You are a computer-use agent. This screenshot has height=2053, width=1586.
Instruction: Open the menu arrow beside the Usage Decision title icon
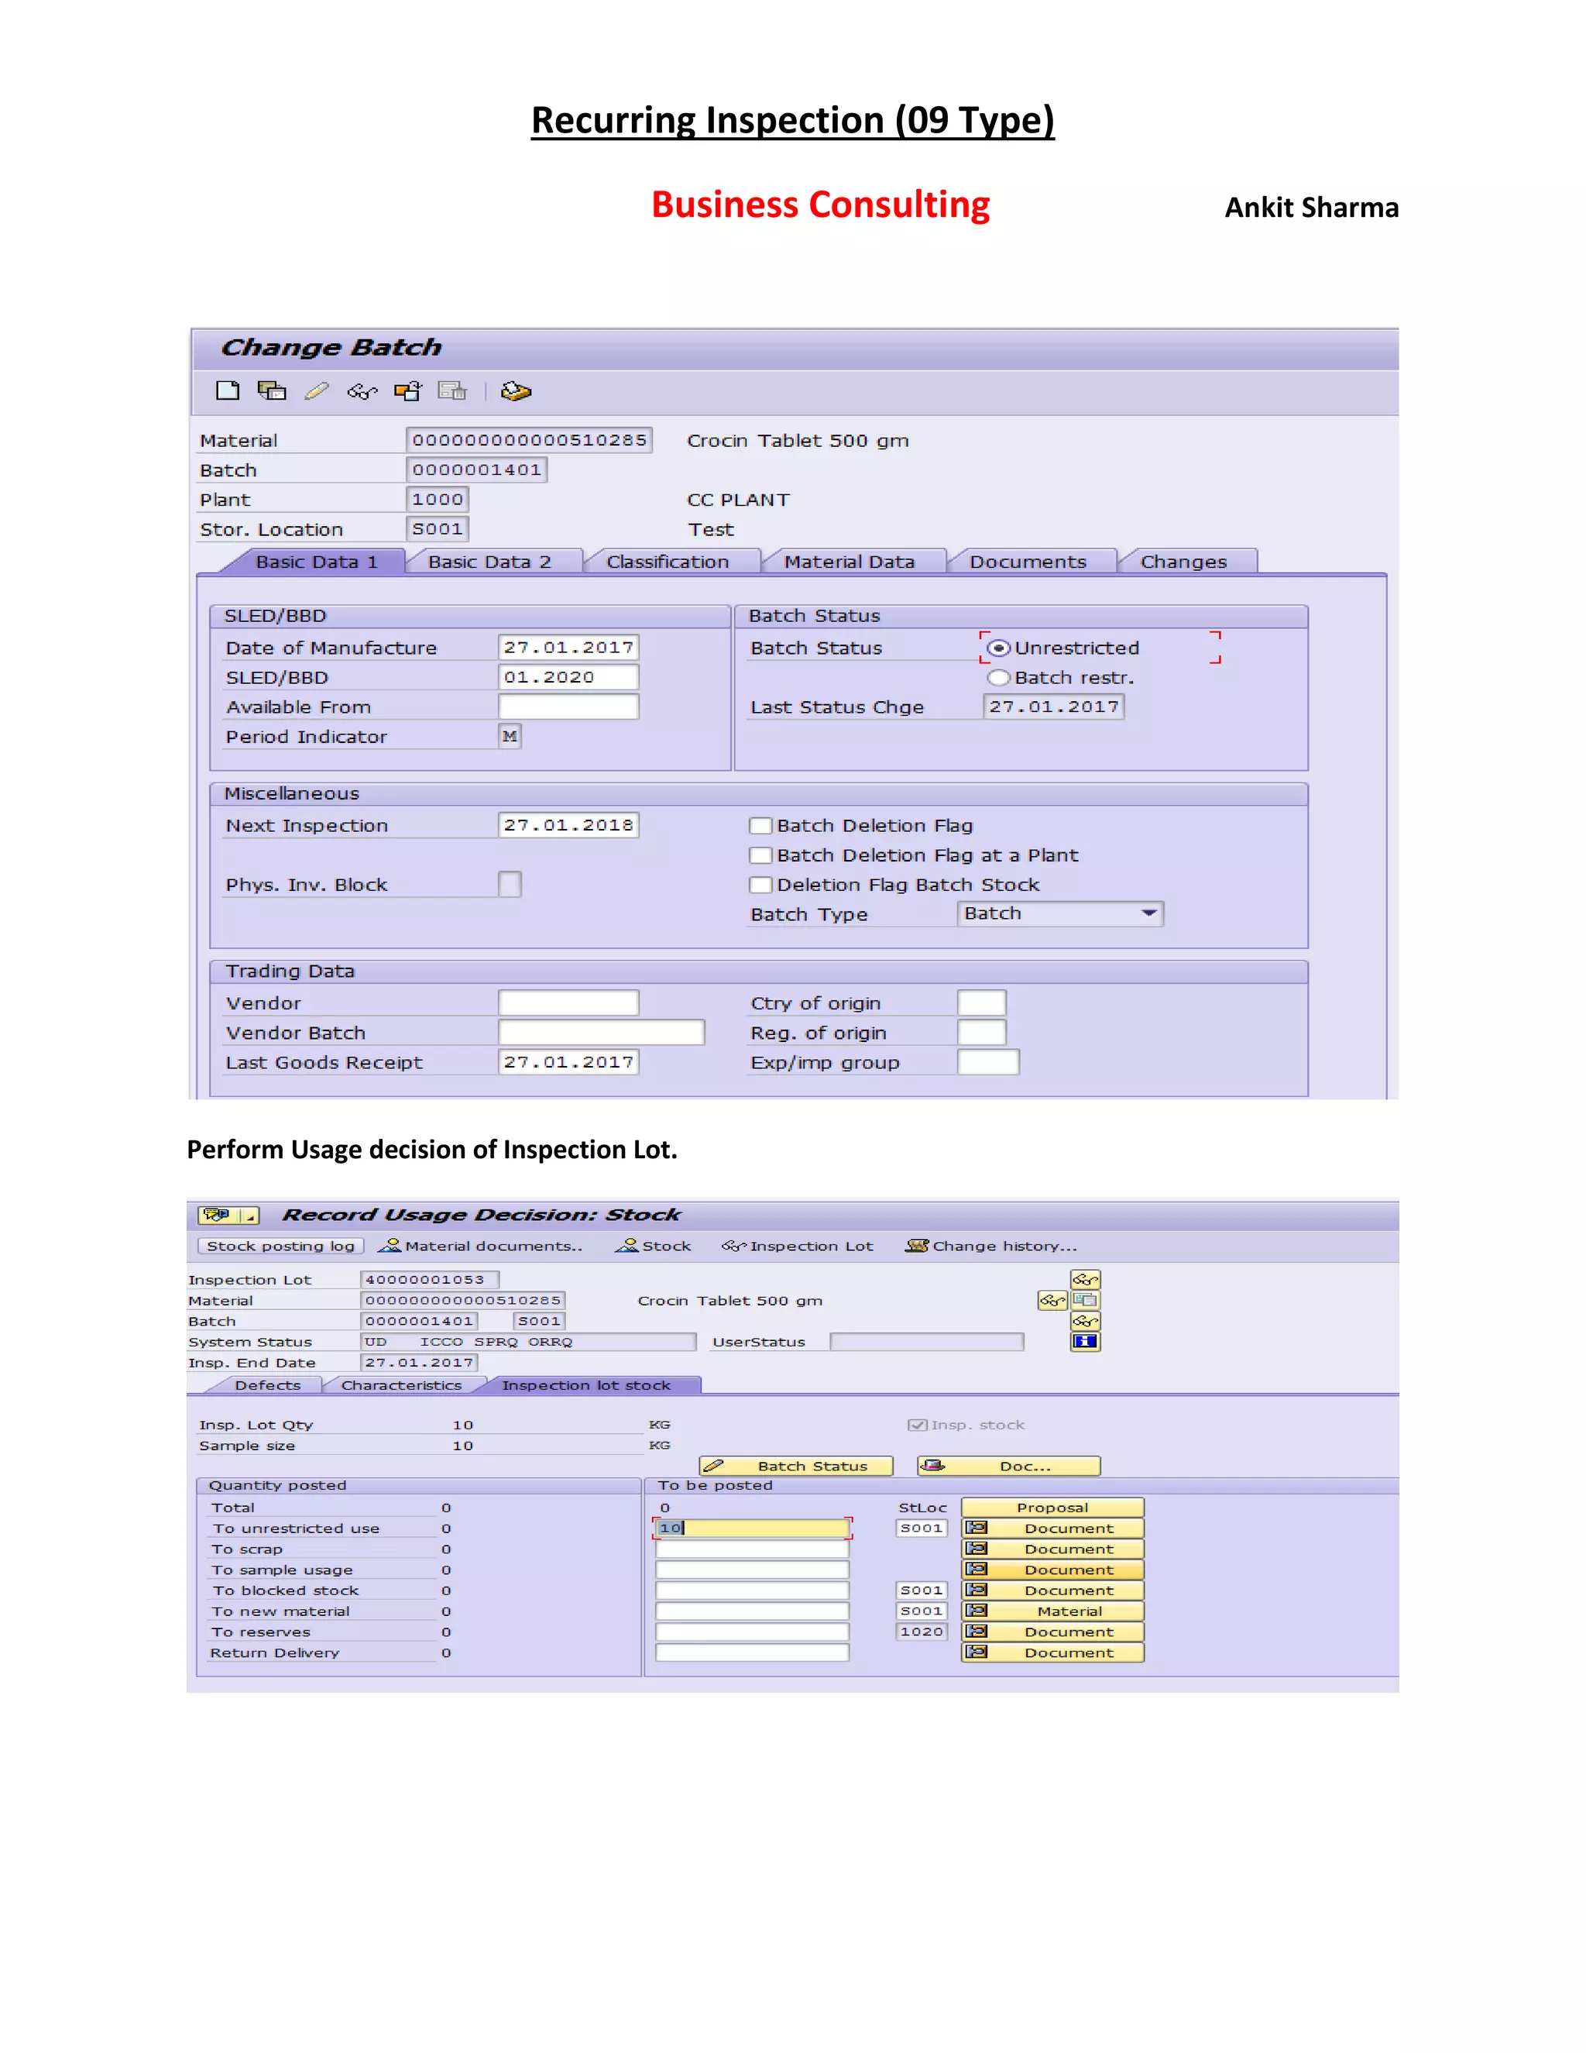pos(250,1216)
